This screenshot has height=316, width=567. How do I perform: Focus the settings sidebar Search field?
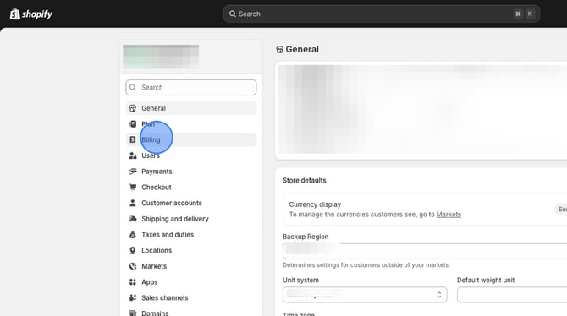191,87
